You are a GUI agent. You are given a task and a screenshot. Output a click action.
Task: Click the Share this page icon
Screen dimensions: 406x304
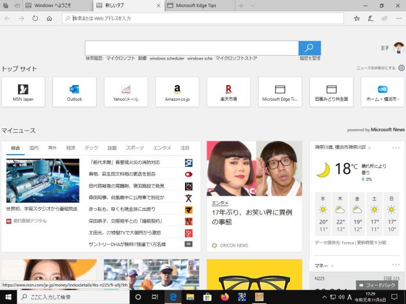tap(383, 19)
